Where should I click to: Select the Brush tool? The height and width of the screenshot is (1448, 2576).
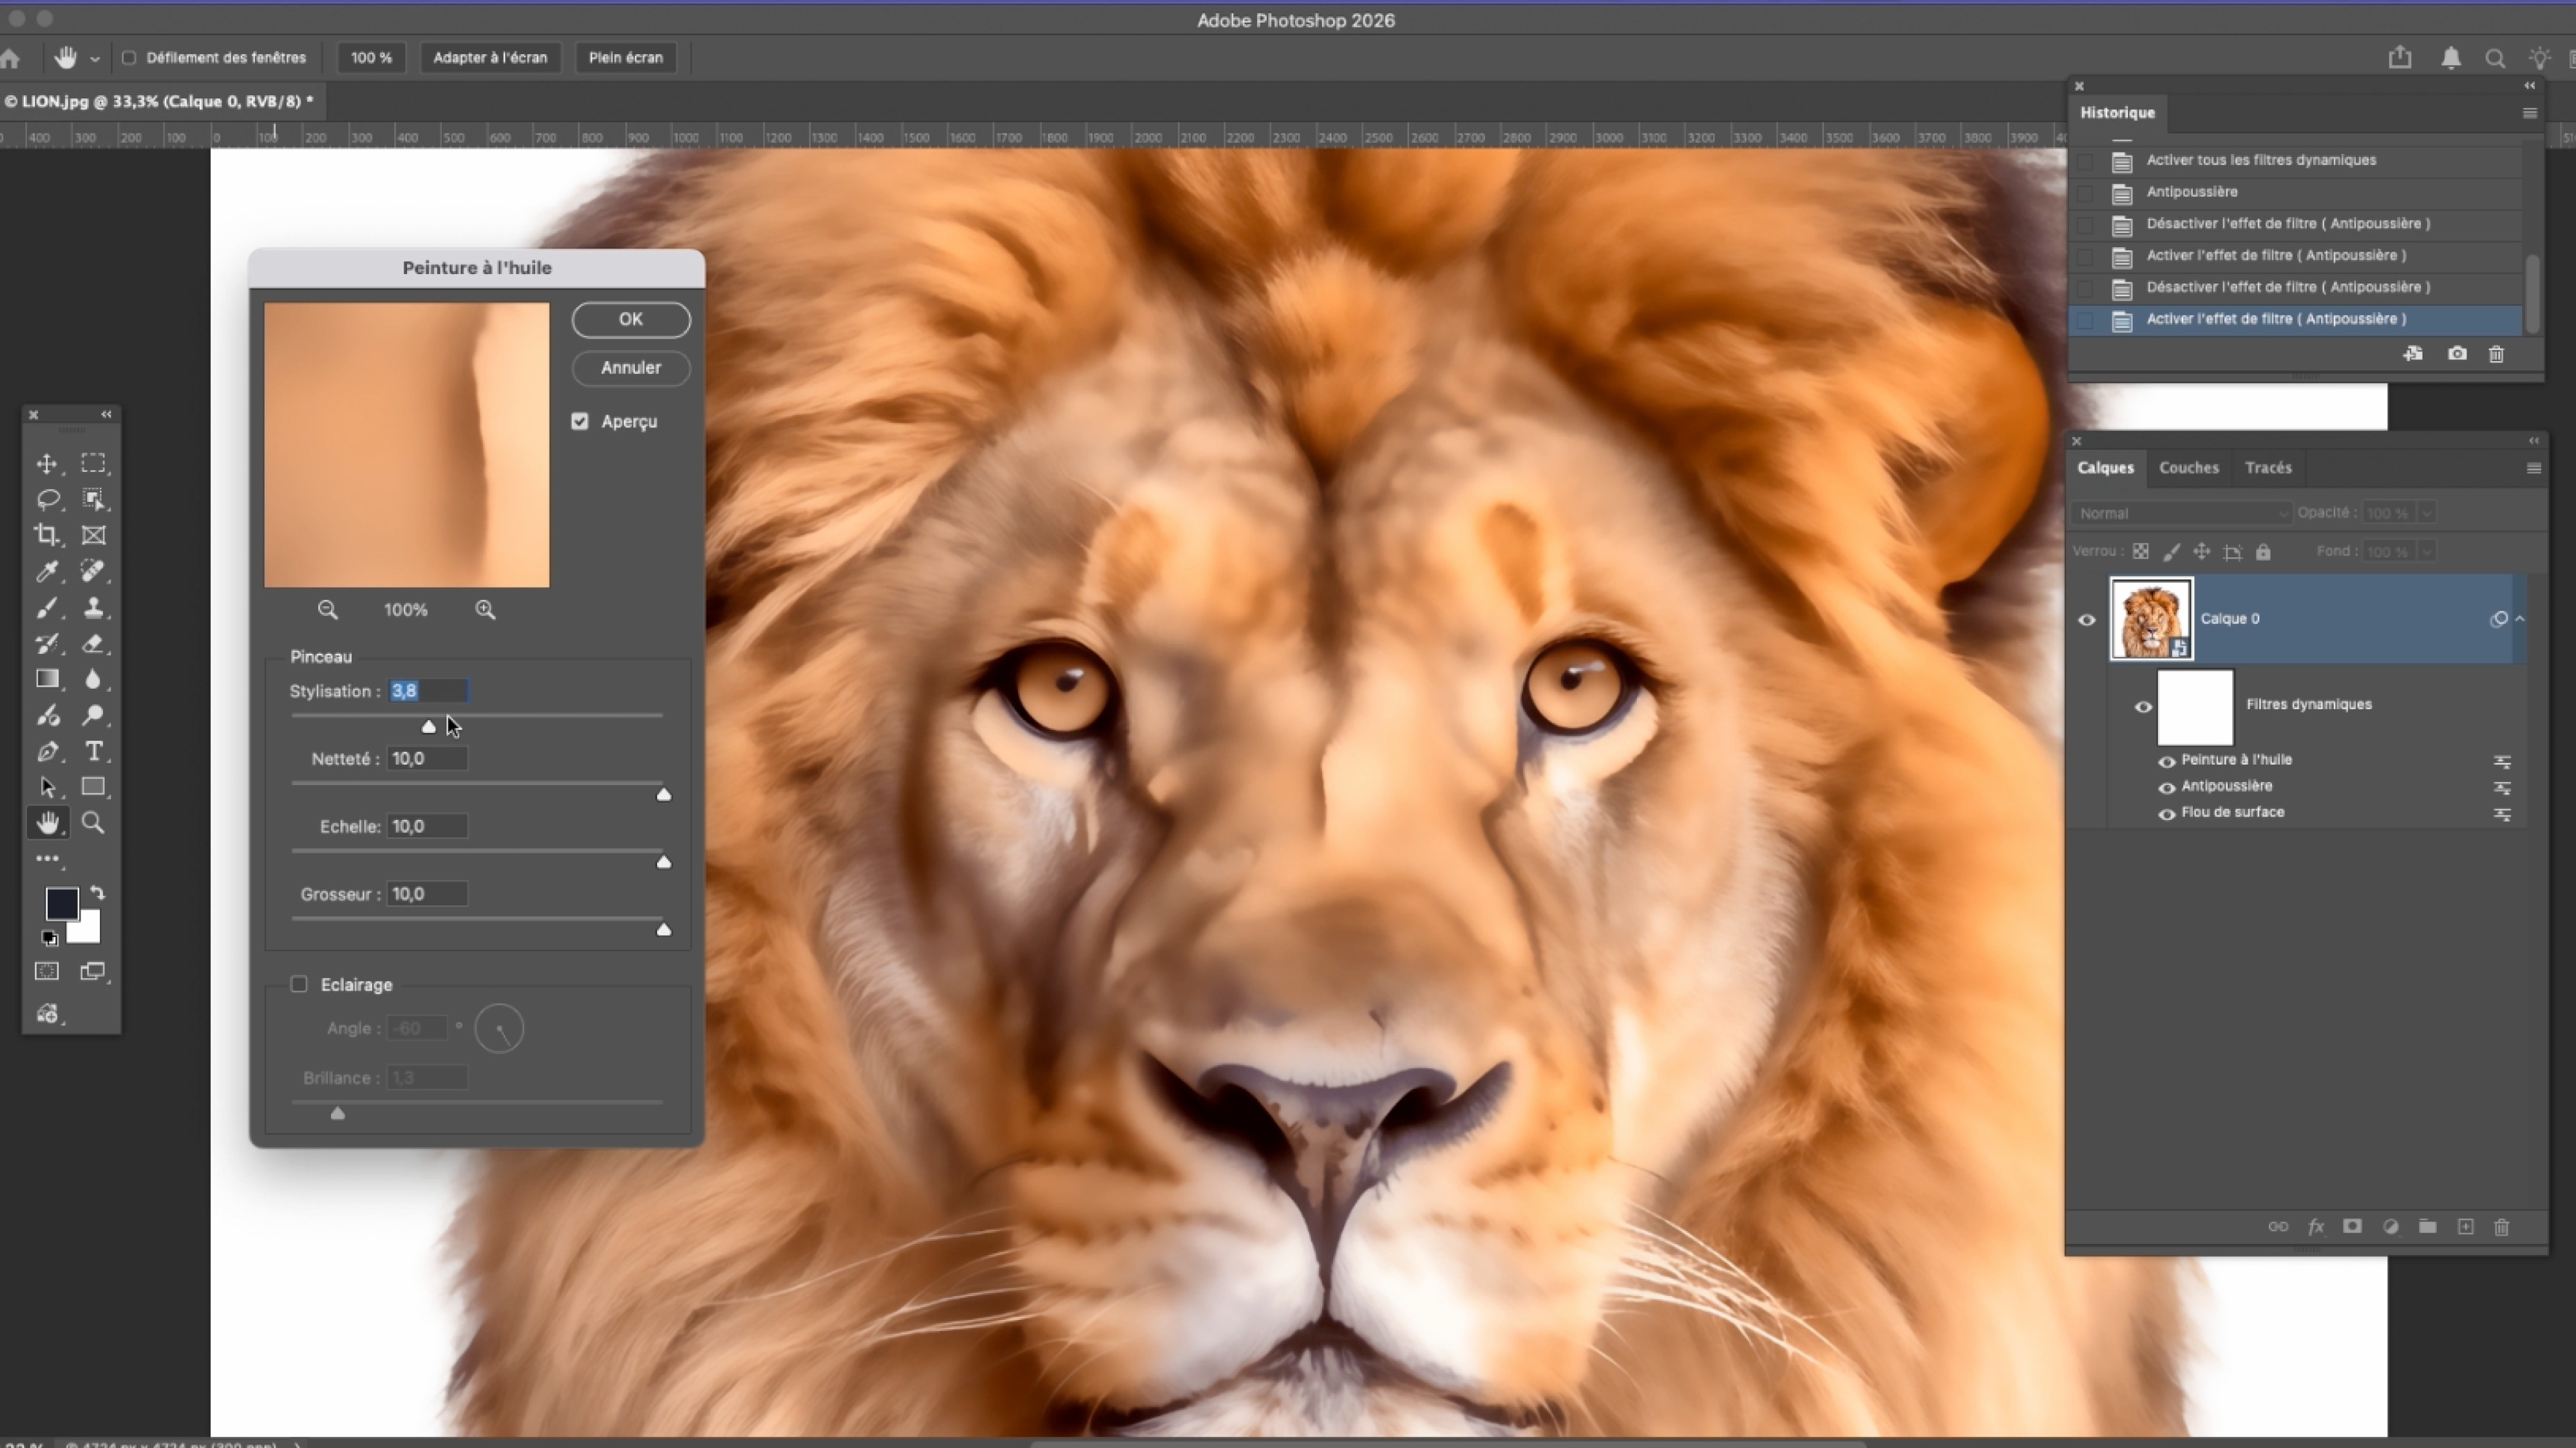[x=46, y=608]
